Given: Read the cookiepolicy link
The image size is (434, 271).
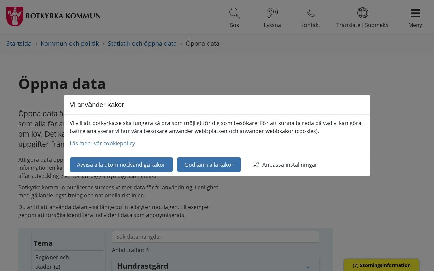Looking at the screenshot, I should coord(102,143).
